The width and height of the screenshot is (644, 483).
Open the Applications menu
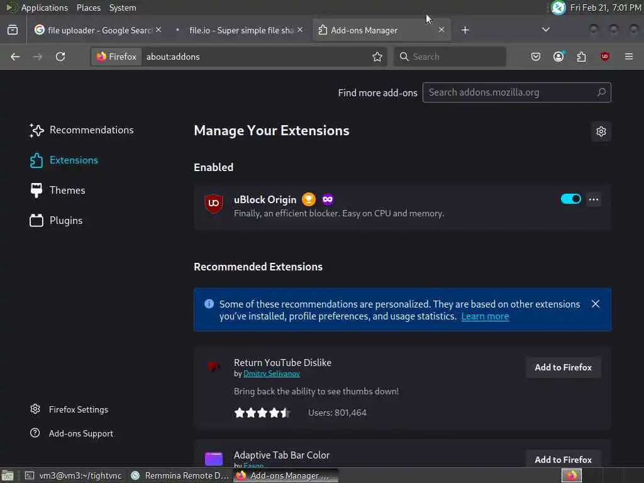point(45,8)
